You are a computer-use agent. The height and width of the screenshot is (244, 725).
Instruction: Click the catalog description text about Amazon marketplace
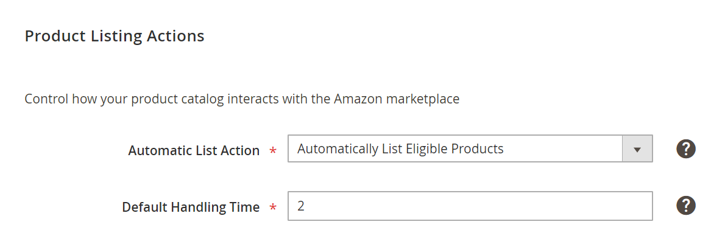pyautogui.click(x=242, y=99)
